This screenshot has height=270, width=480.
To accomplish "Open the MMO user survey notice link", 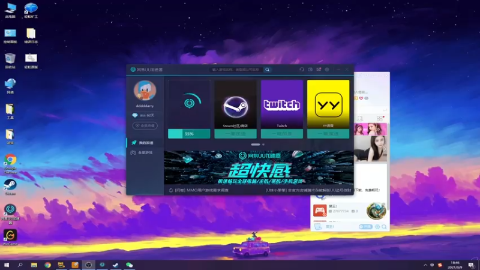I will [202, 190].
